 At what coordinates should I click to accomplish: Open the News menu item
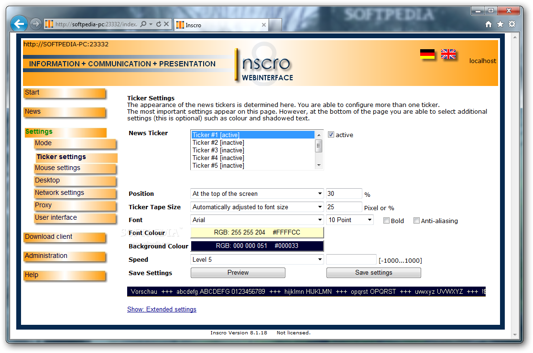coord(65,112)
